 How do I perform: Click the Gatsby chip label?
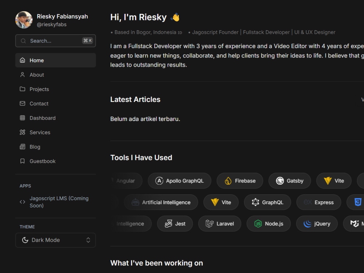coord(295,181)
